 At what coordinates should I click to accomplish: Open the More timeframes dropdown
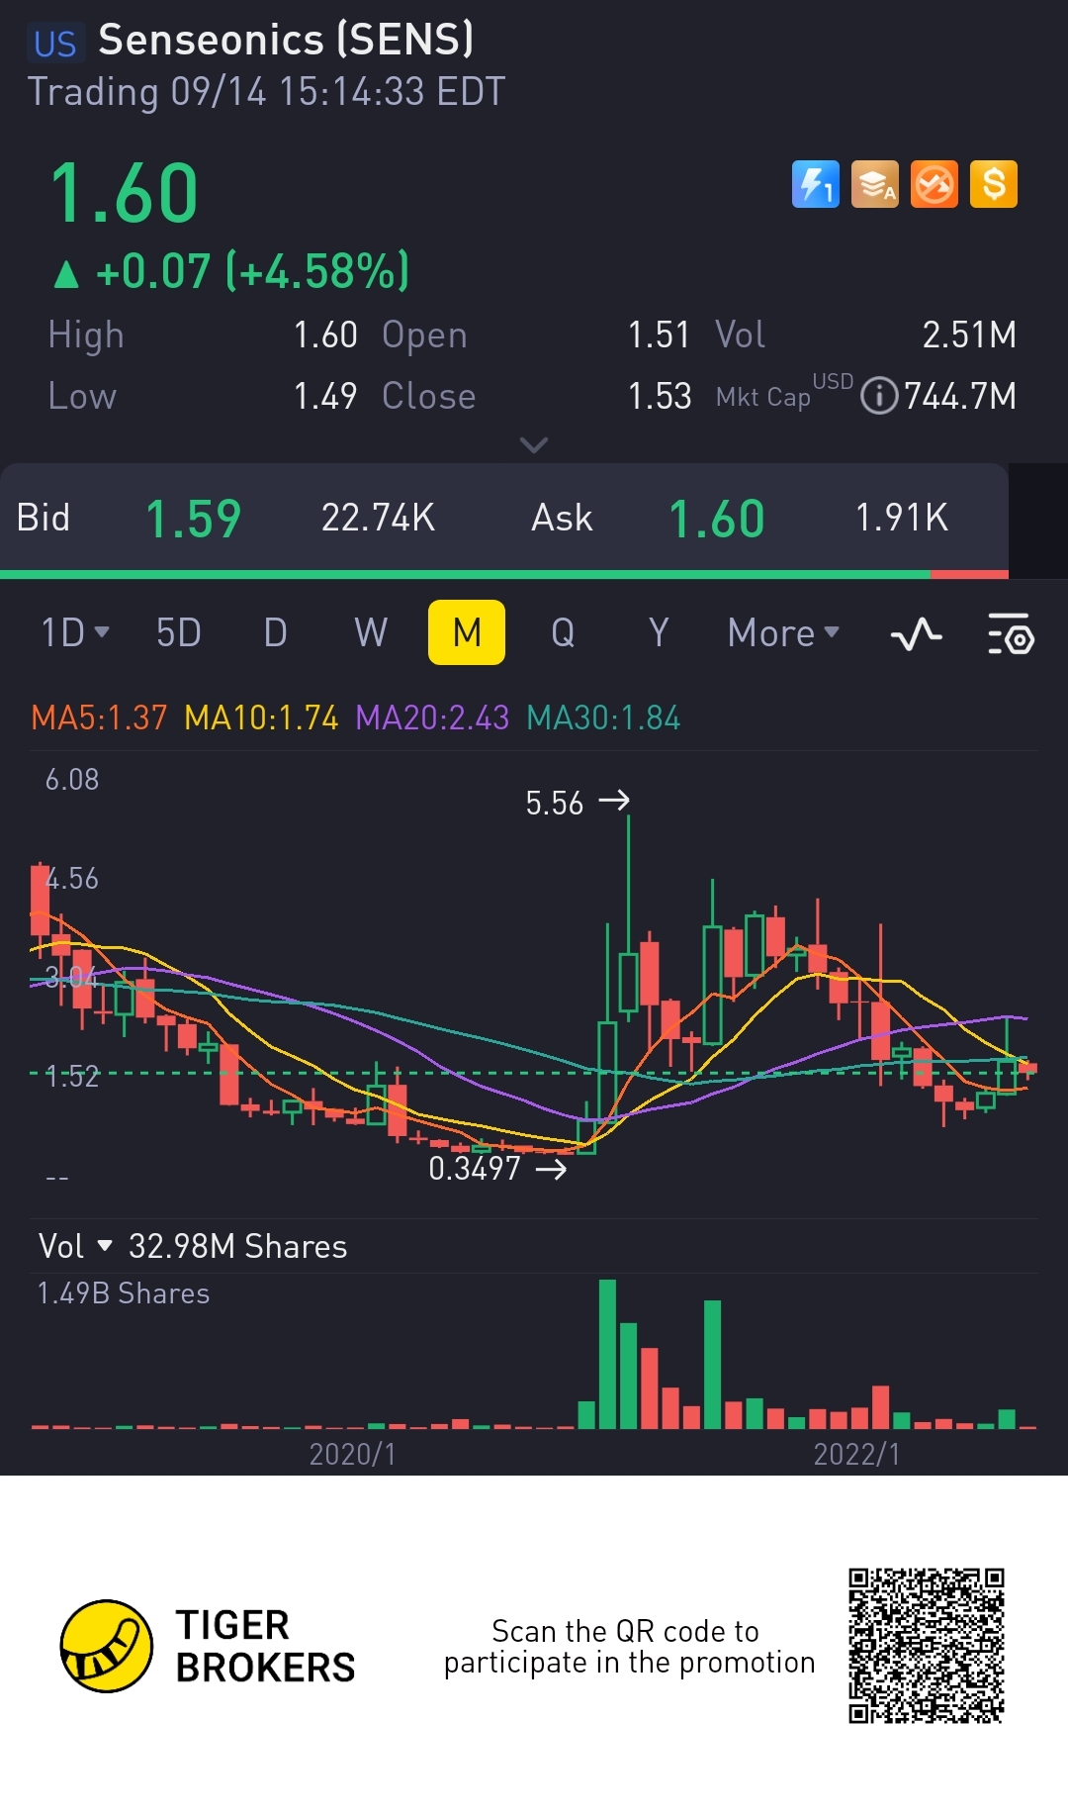coord(783,632)
